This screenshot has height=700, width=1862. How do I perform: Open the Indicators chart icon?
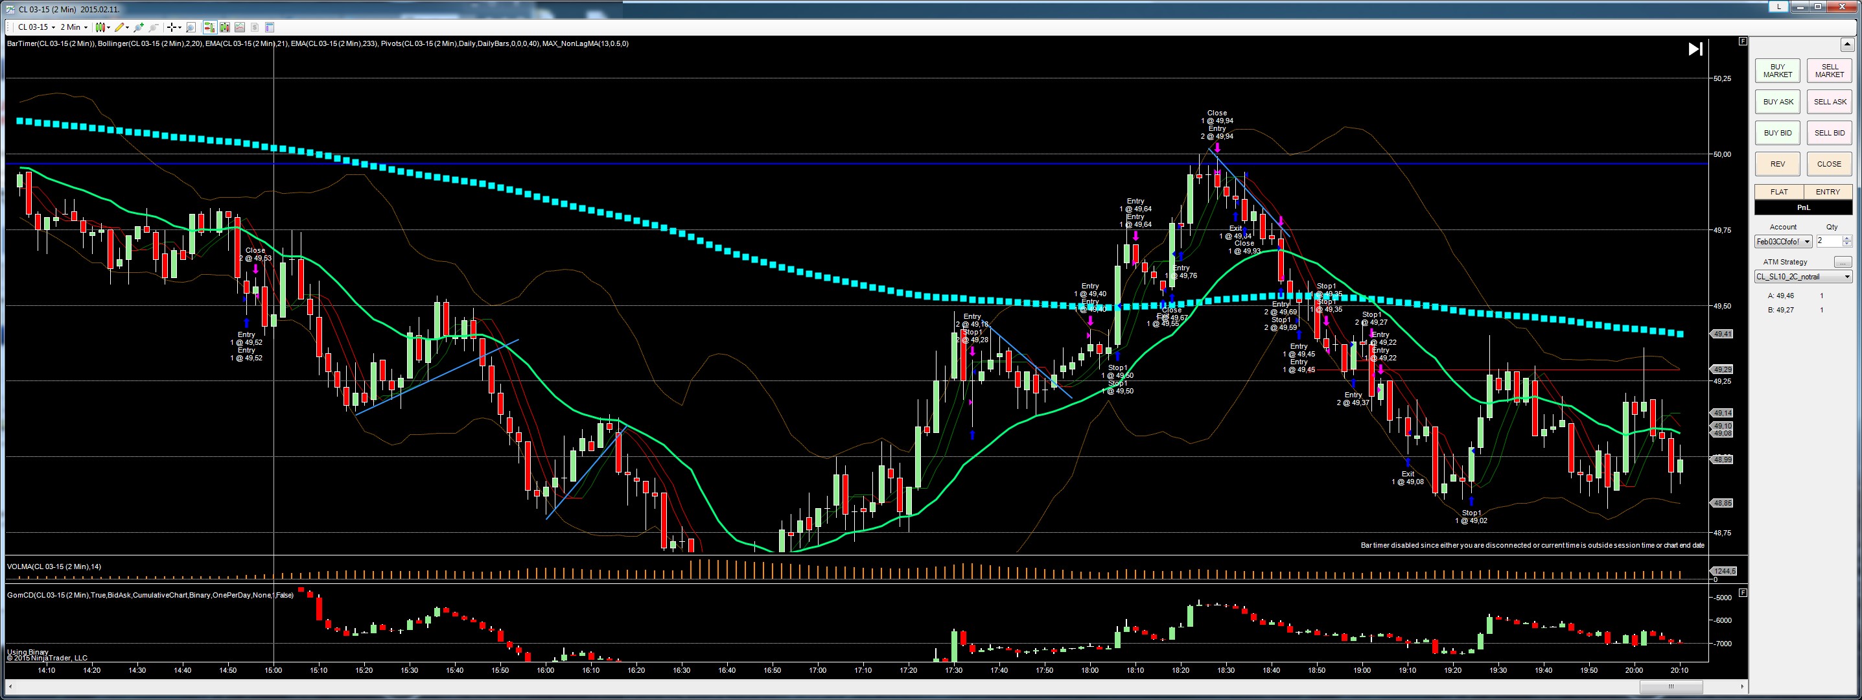[x=240, y=27]
